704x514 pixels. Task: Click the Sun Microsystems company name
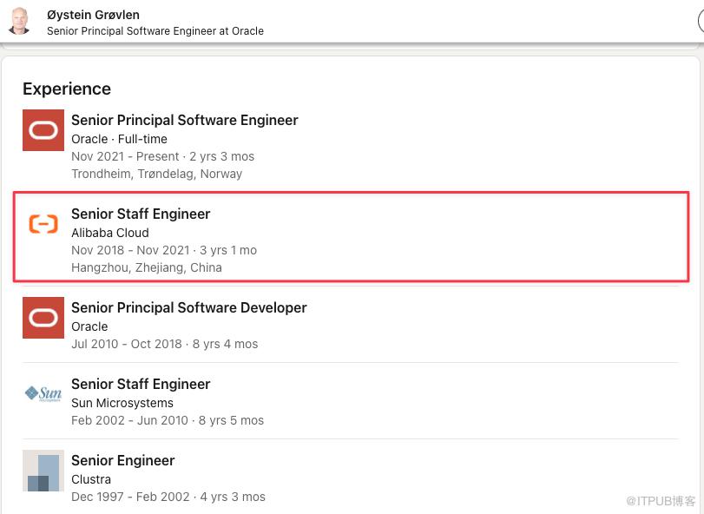click(122, 403)
